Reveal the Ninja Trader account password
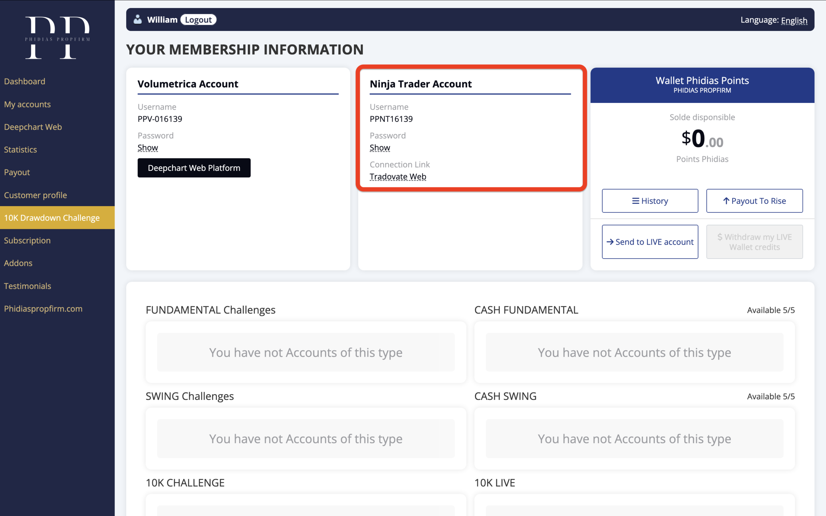Image resolution: width=826 pixels, height=516 pixels. pos(380,148)
